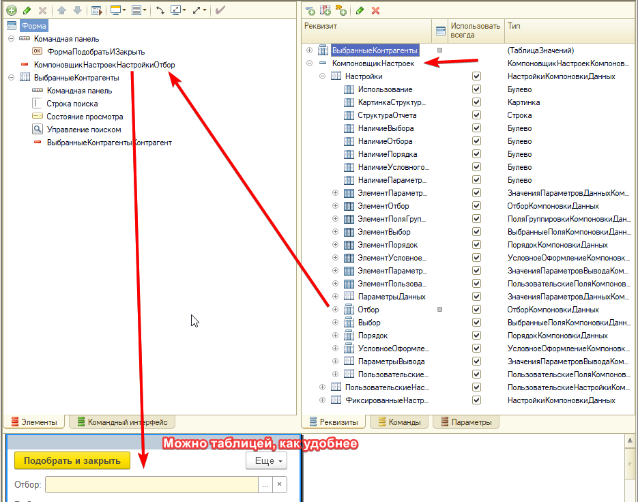Select КомпоновщикНастроекНастройкиОтбор in the elements tree
This screenshot has height=502, width=638.
[104, 65]
